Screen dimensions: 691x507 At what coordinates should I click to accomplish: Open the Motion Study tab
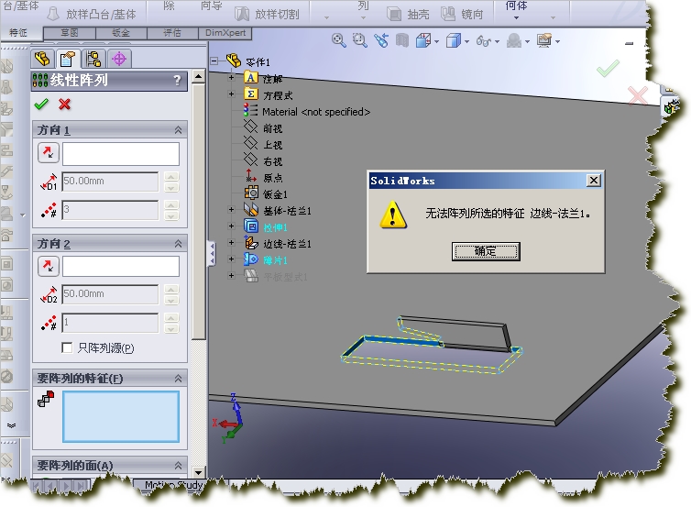[x=173, y=485]
